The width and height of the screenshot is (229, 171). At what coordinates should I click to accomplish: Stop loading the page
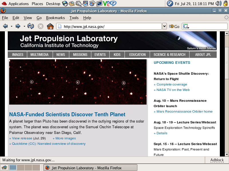(40, 26)
